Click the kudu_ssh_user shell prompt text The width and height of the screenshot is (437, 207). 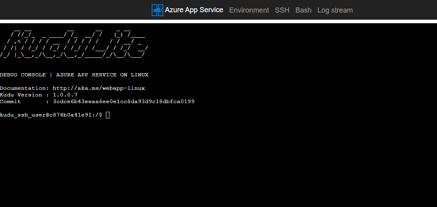pyautogui.click(x=51, y=115)
